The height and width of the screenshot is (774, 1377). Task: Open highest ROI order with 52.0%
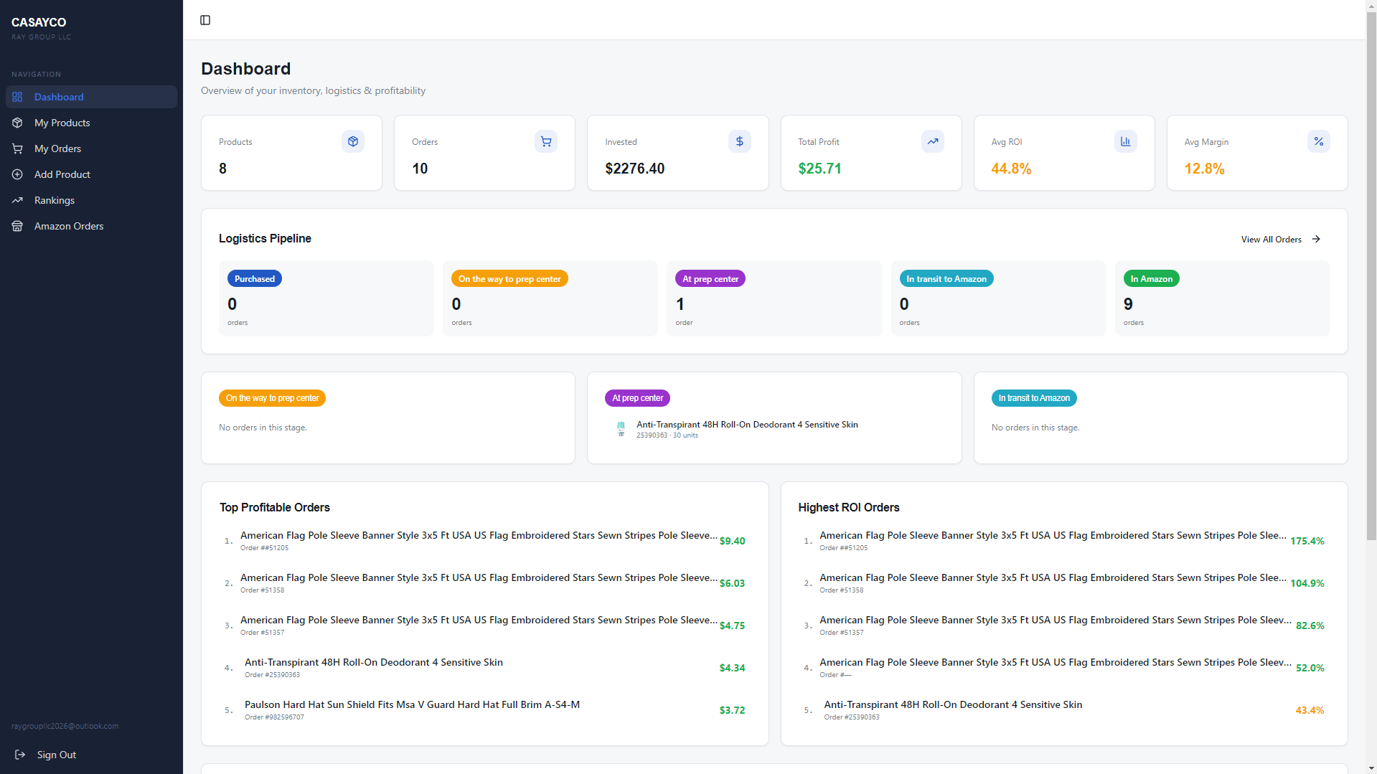coord(1064,668)
